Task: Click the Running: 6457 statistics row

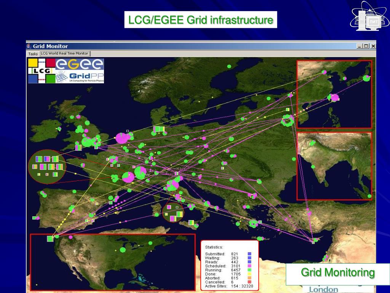Action: [x=228, y=270]
